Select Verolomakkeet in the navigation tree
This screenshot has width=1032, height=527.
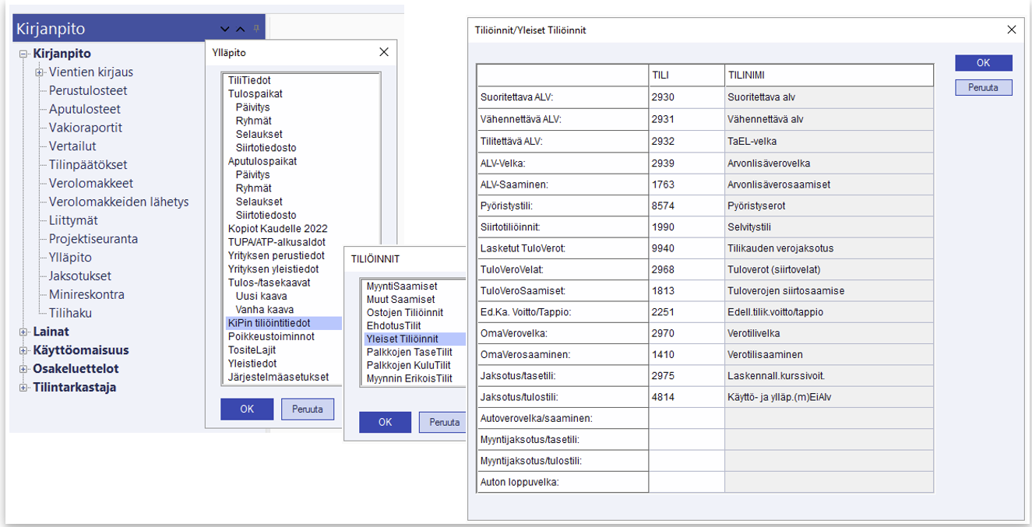pyautogui.click(x=90, y=184)
